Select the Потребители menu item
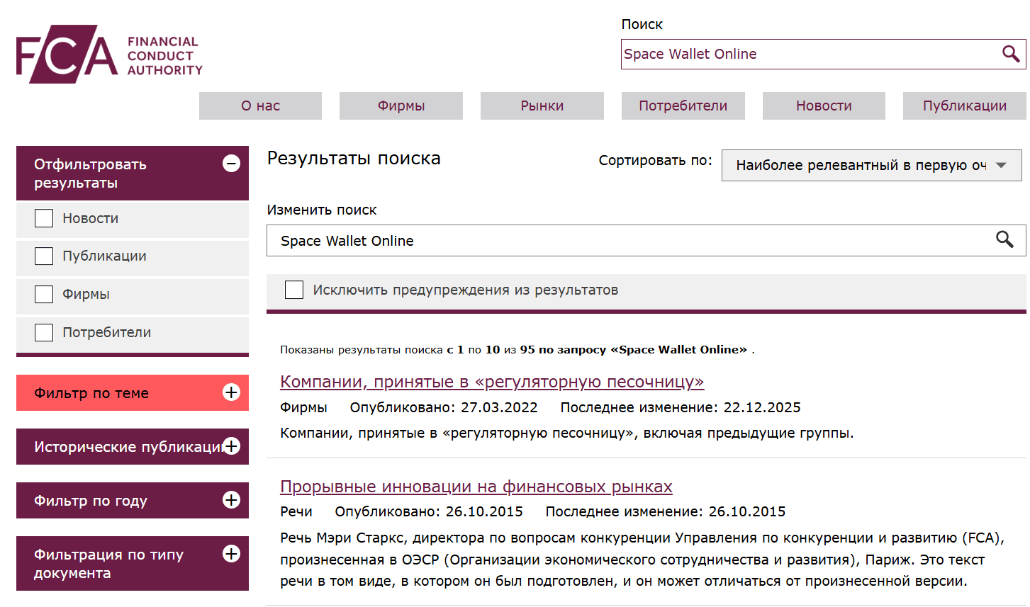The width and height of the screenshot is (1030, 607). pyautogui.click(x=683, y=106)
